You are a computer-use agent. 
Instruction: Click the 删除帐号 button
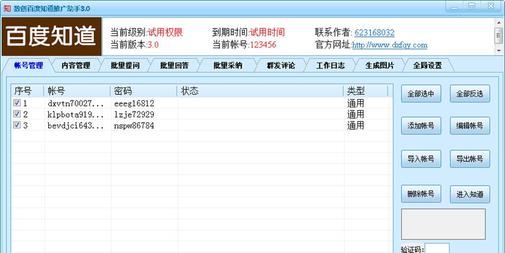[x=421, y=194]
